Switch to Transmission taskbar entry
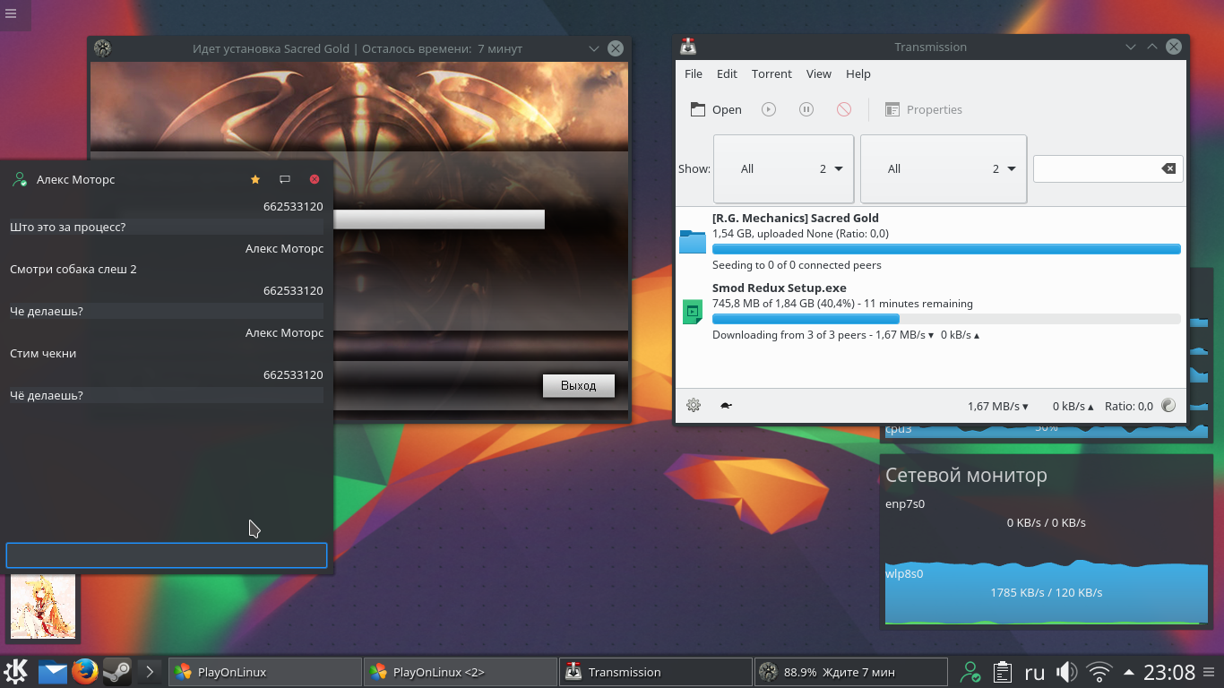1224x688 pixels. pos(656,672)
